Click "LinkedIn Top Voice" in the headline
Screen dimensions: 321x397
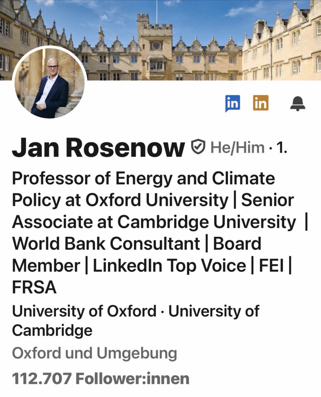pyautogui.click(x=169, y=266)
